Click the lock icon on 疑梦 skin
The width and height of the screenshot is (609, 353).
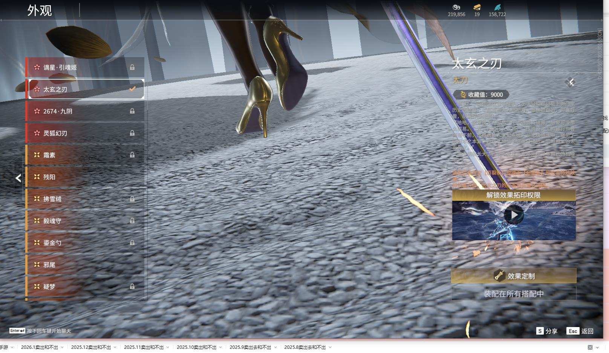pos(132,287)
